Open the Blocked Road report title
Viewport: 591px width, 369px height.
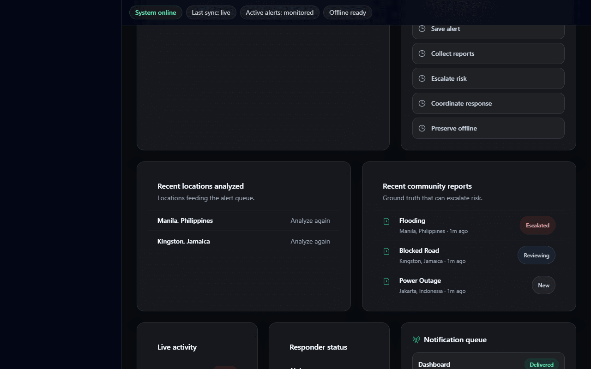coord(419,250)
